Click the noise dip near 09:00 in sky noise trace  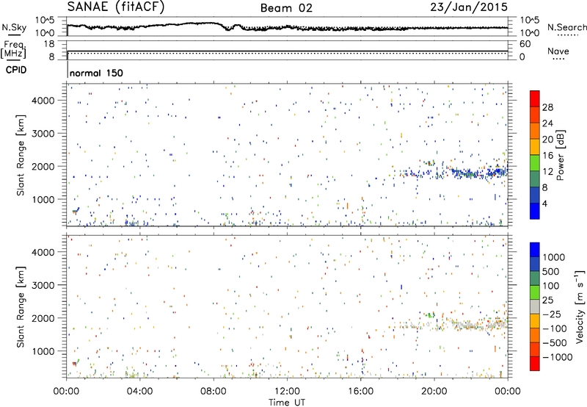coord(229,29)
